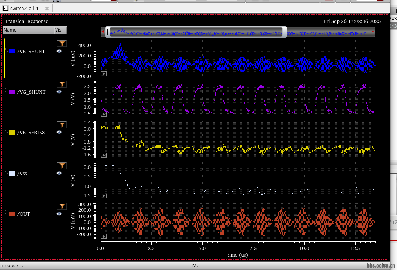The width and height of the screenshot is (397, 270).
Task: Open the filter icon for /VG_SHUNT
Action: point(62,84)
